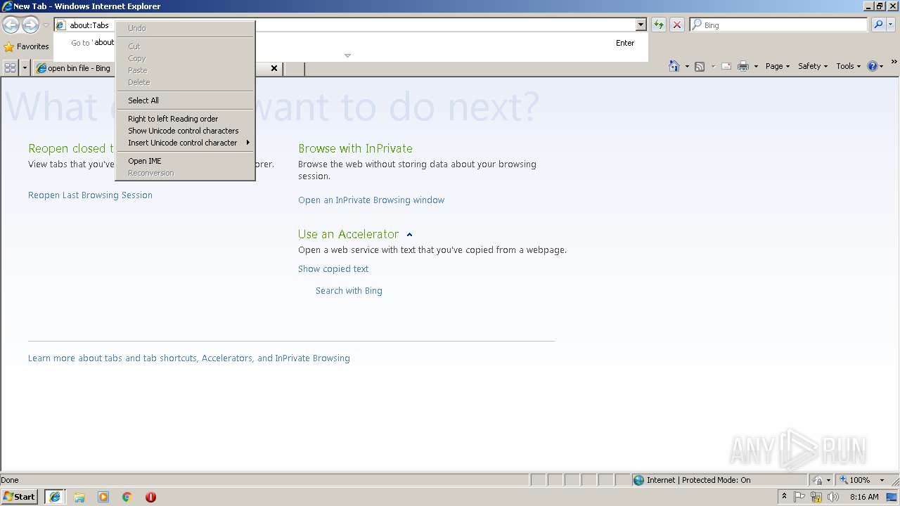900x506 pixels.
Task: Click the Show Desktop button
Action: click(x=893, y=497)
